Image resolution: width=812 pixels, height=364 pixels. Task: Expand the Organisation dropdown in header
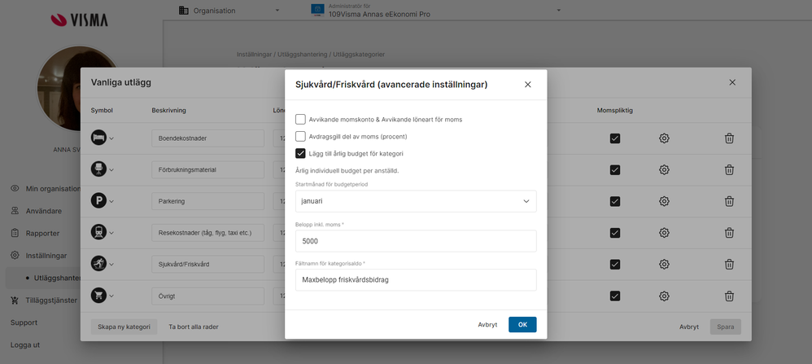229,11
